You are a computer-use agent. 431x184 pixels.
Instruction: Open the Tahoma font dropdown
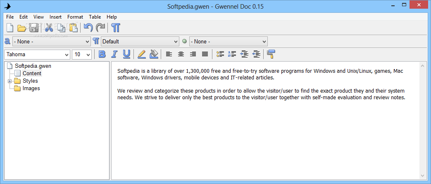coord(37,55)
